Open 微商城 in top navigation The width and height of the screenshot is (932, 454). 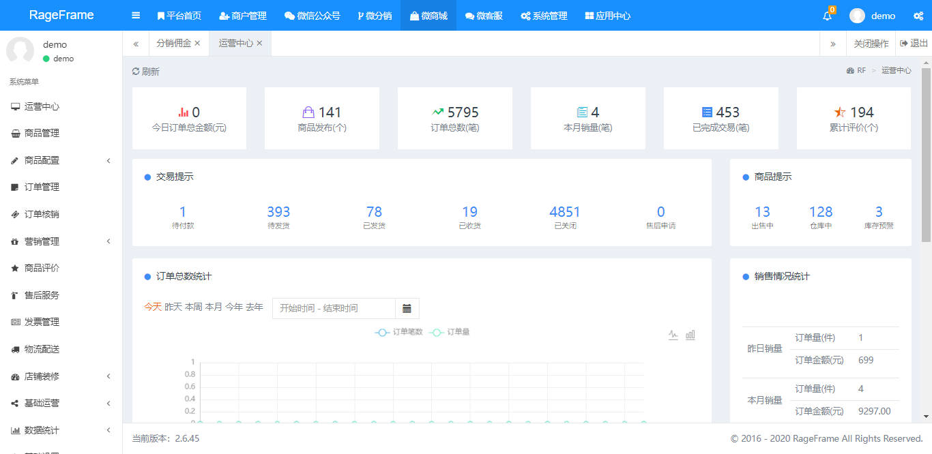tap(428, 16)
